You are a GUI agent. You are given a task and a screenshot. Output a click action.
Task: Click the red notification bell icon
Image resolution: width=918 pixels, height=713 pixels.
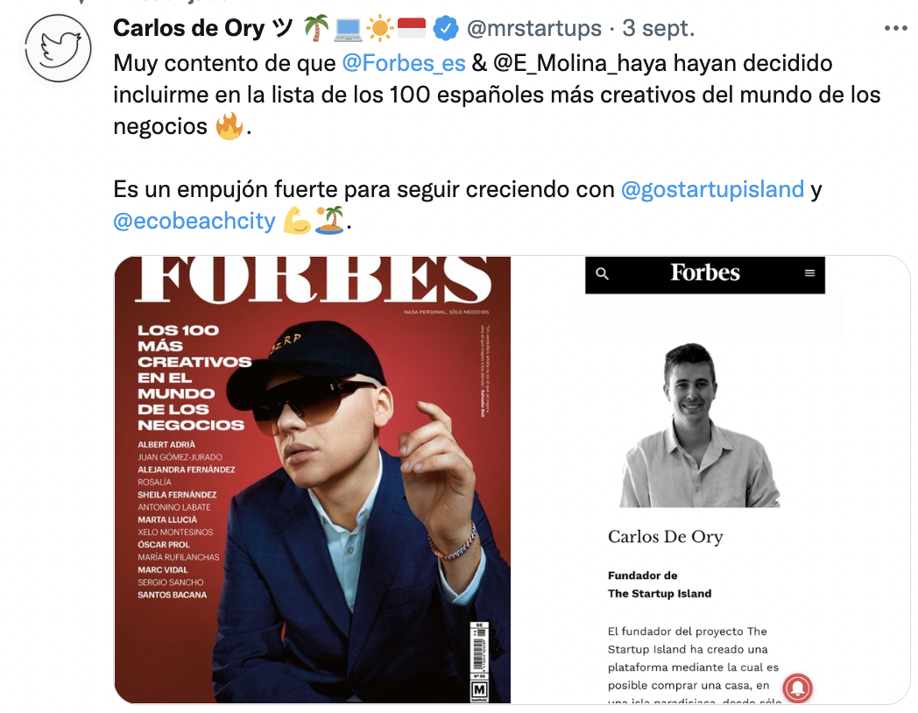point(798,688)
